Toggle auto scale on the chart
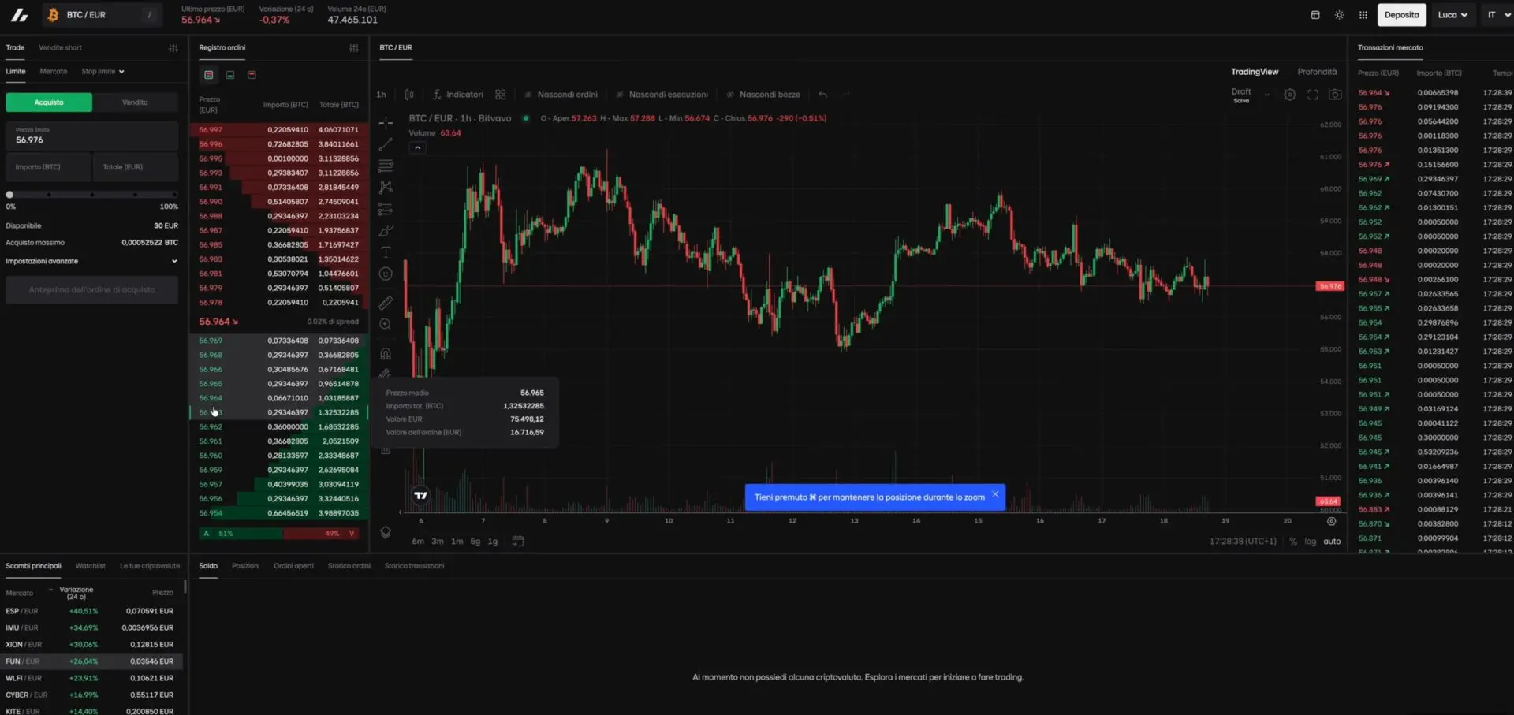The width and height of the screenshot is (1514, 715). (x=1332, y=542)
